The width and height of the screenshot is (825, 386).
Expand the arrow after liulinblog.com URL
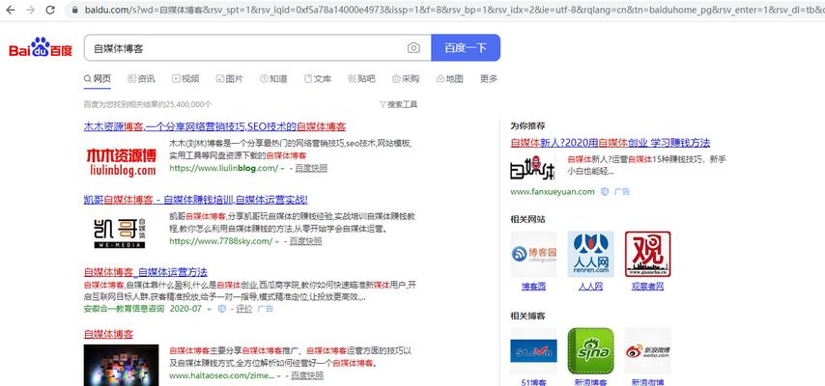[x=282, y=169]
